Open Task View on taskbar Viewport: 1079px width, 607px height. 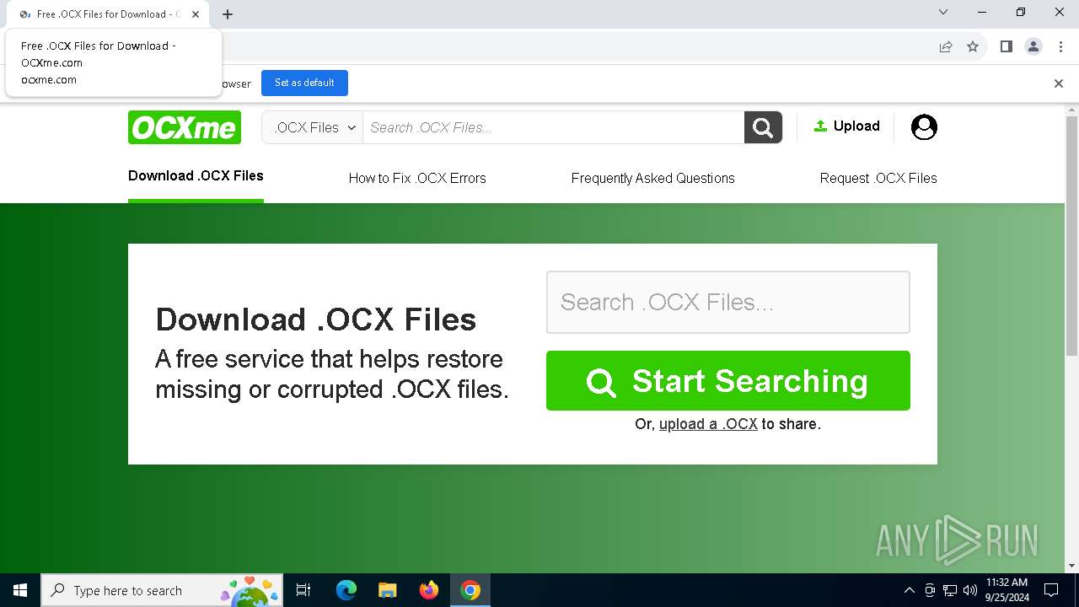pyautogui.click(x=303, y=590)
